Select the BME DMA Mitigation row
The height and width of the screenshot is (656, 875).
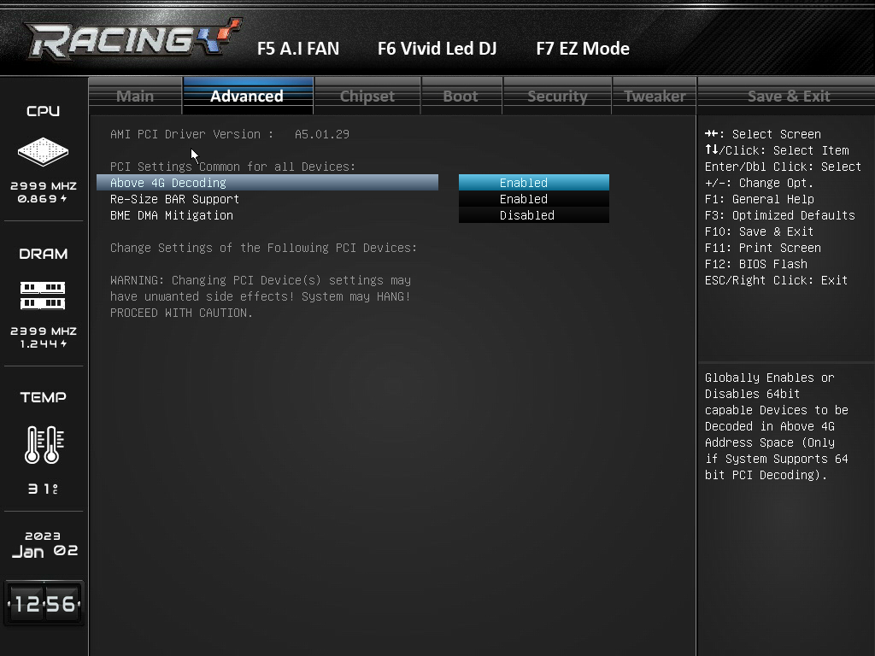click(267, 215)
